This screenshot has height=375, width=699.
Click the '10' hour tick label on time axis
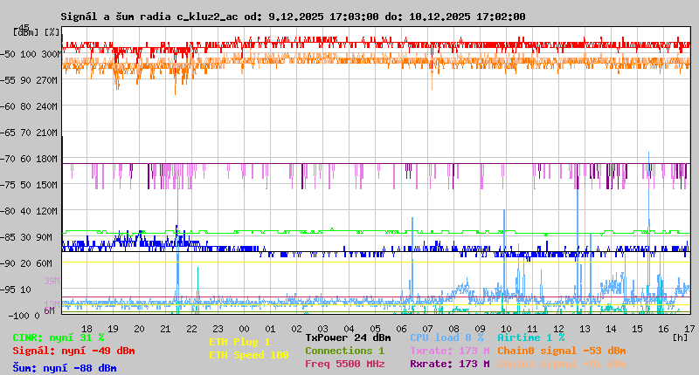coord(506,329)
